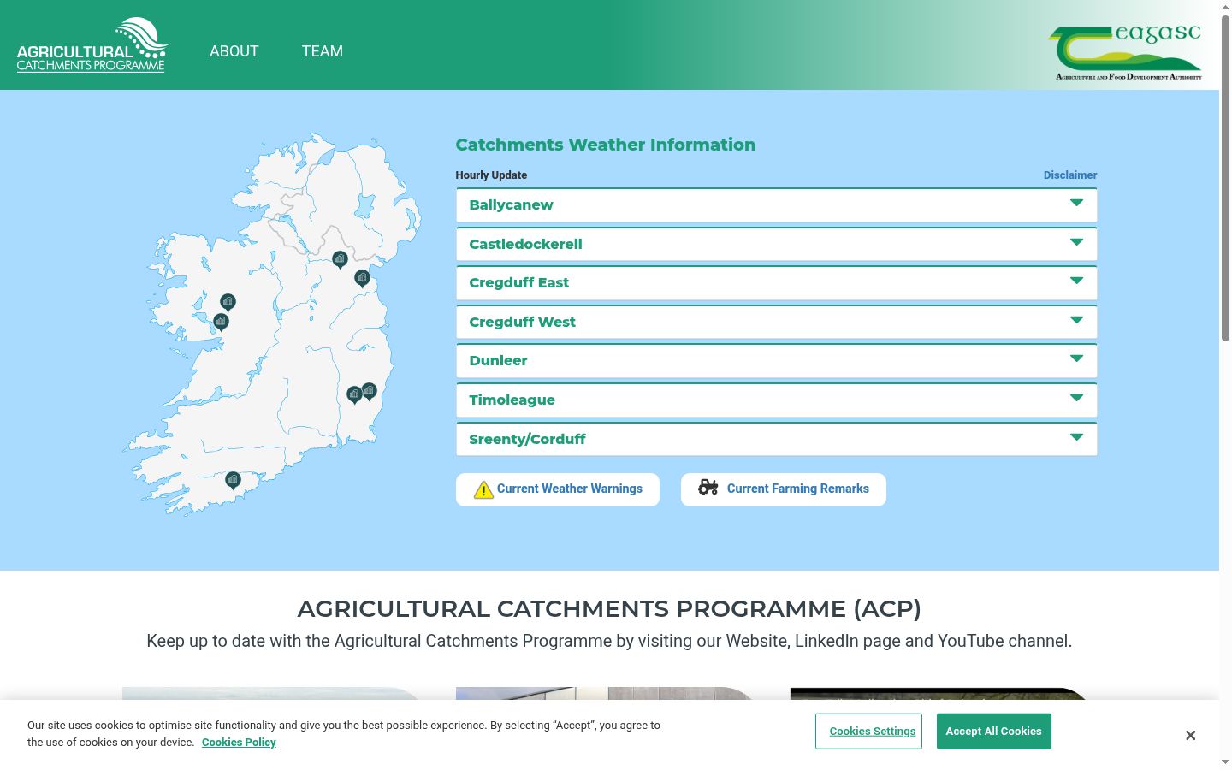Select the Castledockerell marker, the western Wexford one
The height and width of the screenshot is (770, 1232).
pos(354,394)
